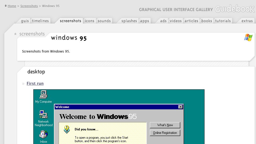Click the Windows flag logo icon

pos(248,37)
